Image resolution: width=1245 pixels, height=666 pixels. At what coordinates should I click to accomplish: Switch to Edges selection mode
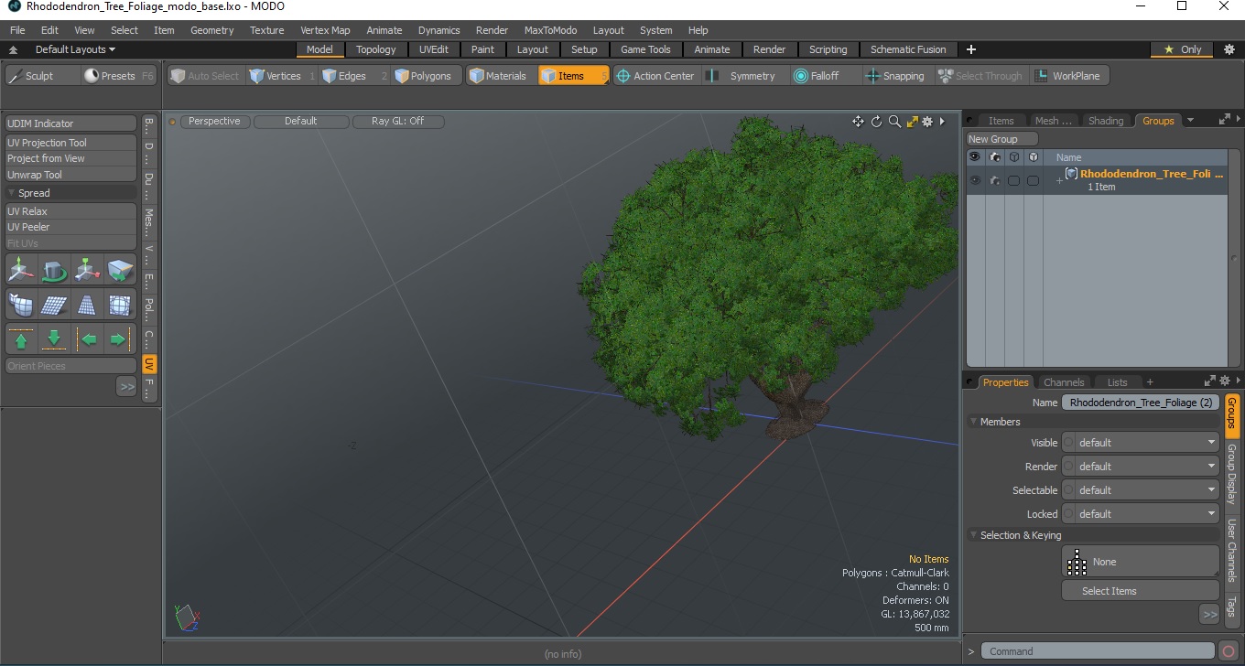pyautogui.click(x=354, y=76)
